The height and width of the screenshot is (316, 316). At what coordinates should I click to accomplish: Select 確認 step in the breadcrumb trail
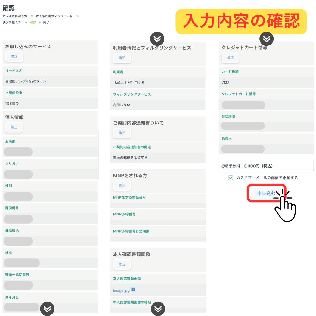point(32,22)
